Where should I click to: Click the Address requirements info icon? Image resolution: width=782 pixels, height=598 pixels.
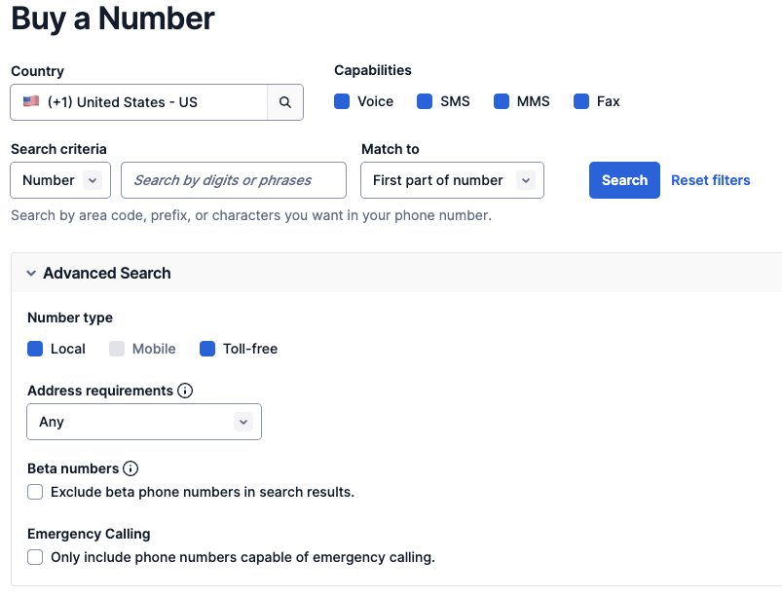click(x=185, y=391)
